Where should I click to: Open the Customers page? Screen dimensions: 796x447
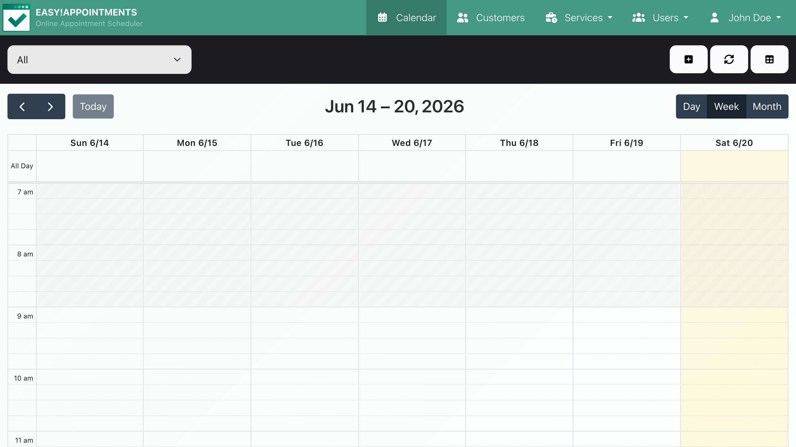(x=491, y=18)
